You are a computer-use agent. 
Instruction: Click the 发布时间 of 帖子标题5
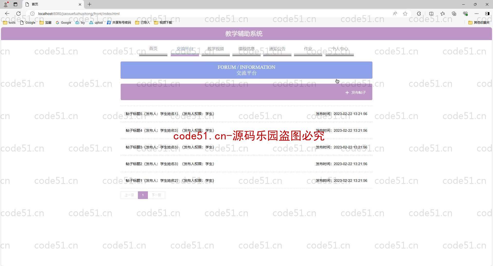point(342,114)
